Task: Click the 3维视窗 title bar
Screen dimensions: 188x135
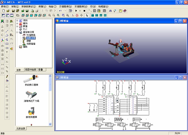Action: (x=121, y=21)
